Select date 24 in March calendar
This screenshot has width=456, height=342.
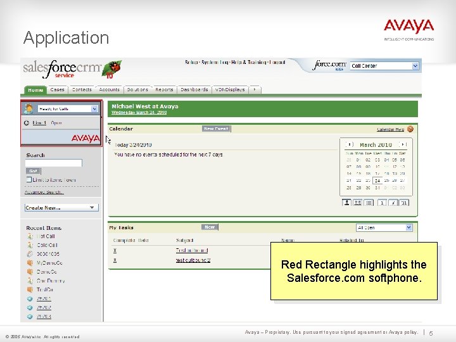tap(377, 180)
